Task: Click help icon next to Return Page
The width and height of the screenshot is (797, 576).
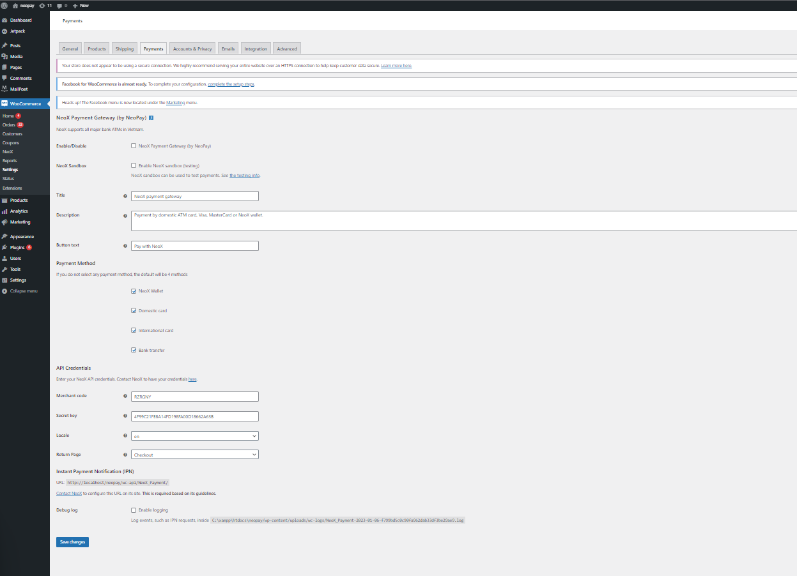Action: click(x=125, y=455)
